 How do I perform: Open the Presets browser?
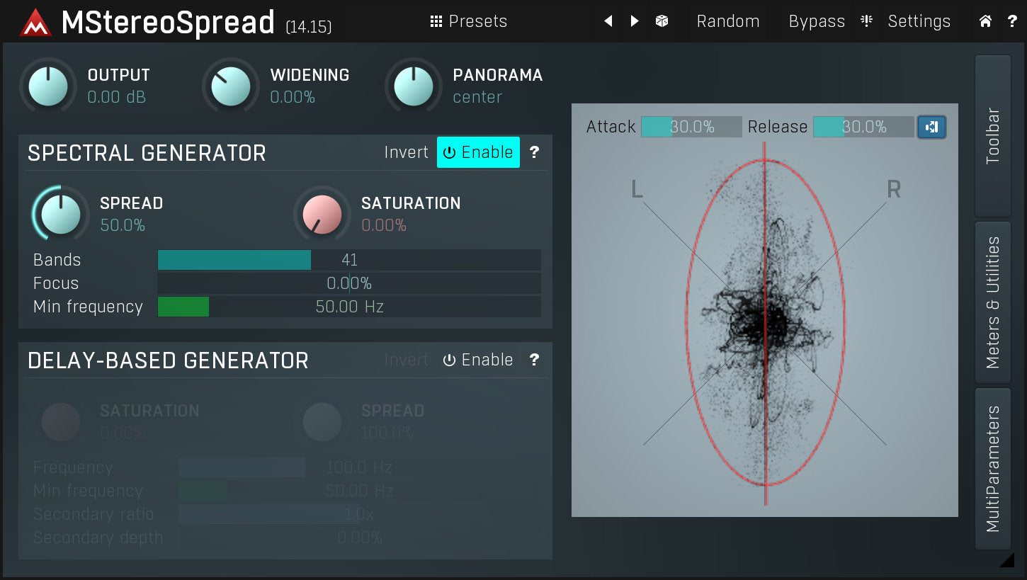pyautogui.click(x=469, y=21)
